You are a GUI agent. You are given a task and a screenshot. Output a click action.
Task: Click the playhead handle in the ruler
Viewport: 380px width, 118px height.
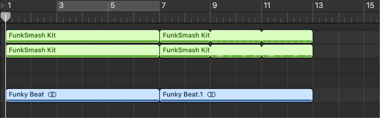click(5, 17)
